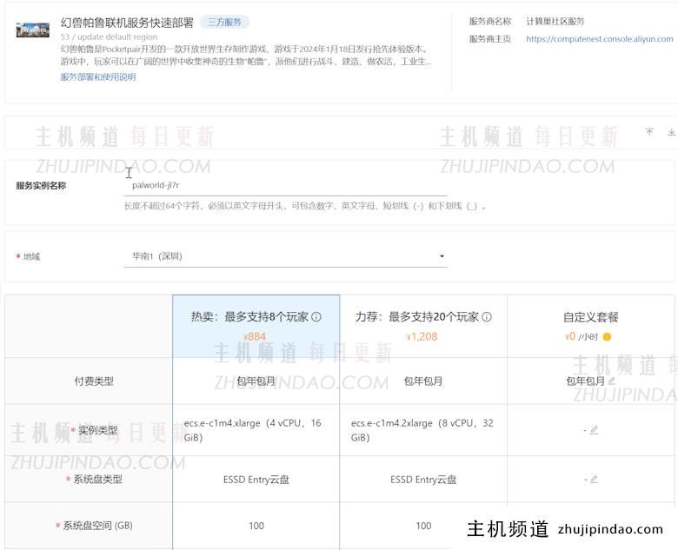This screenshot has width=678, height=550.
Task: Click the scroll-to-top arrow icon
Action: click(649, 132)
